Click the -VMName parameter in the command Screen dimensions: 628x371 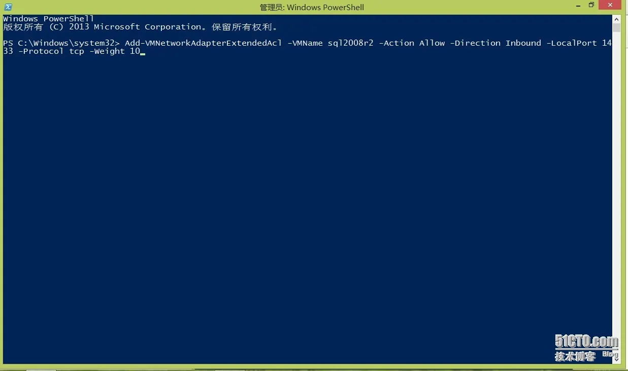pyautogui.click(x=305, y=43)
